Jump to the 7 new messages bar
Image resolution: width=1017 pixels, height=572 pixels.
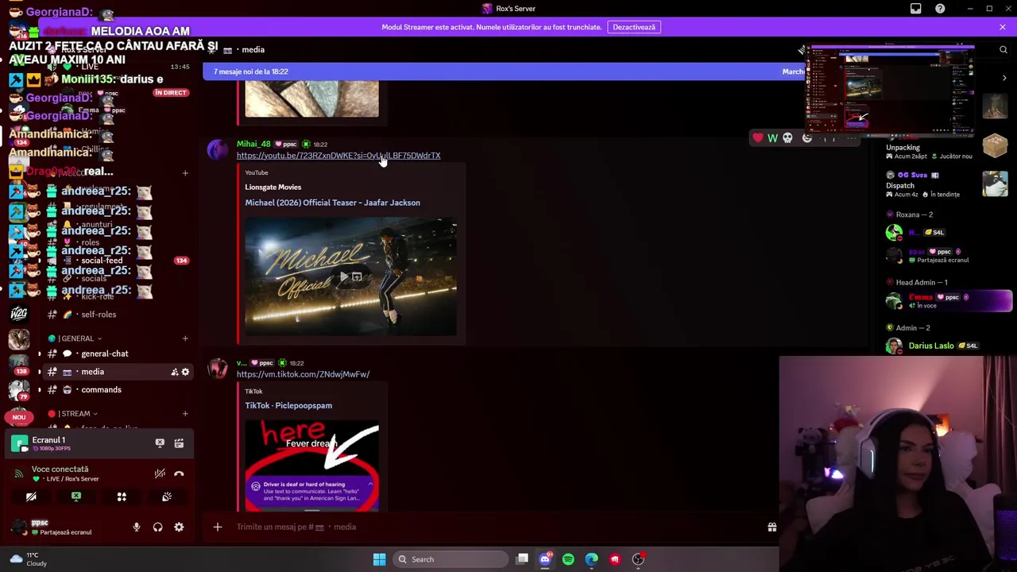pos(505,71)
